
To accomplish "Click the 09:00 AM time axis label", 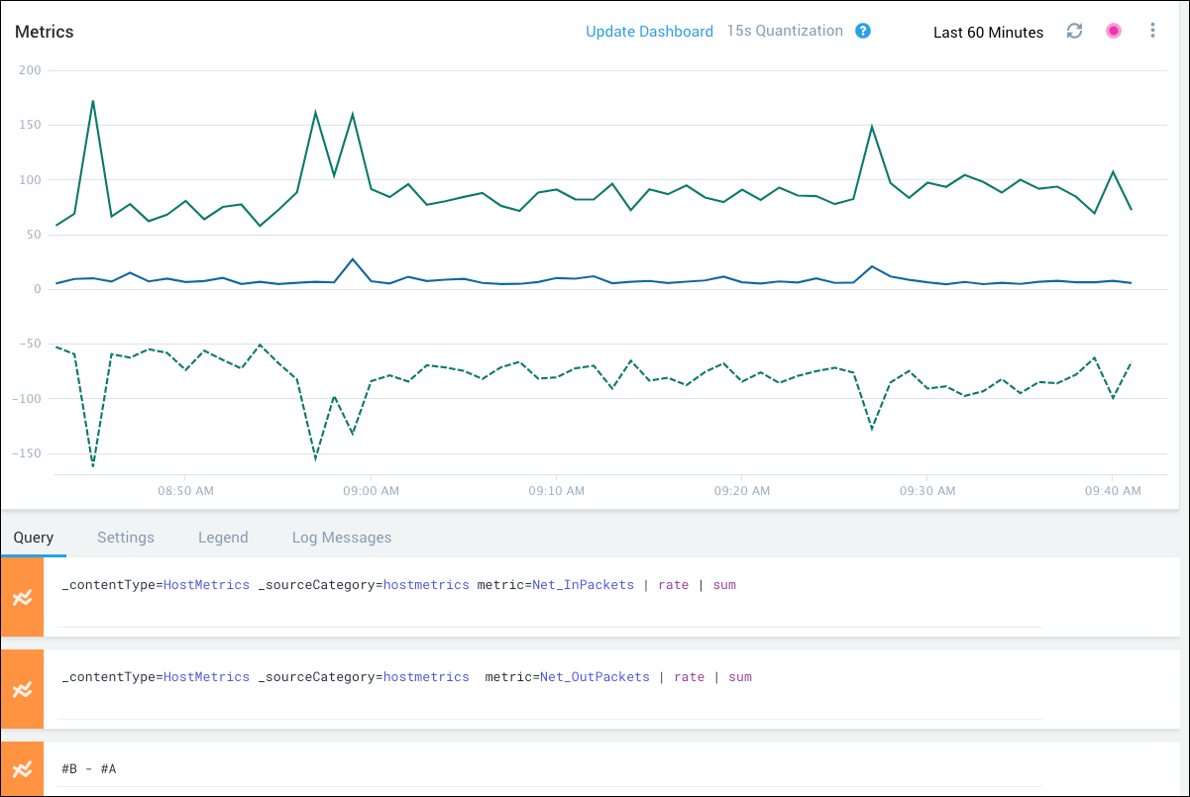I will pos(372,490).
